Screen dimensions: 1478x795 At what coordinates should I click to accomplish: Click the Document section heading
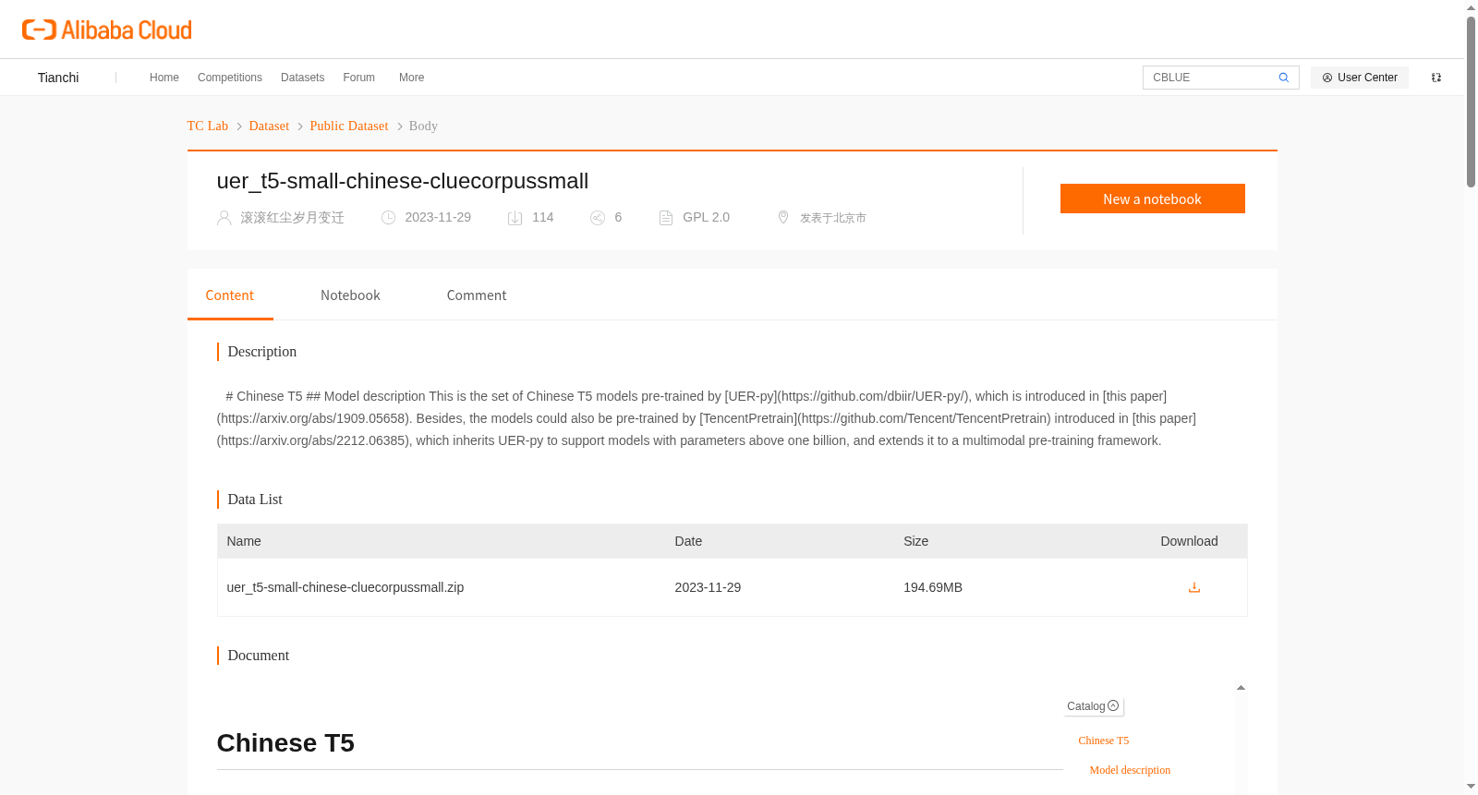point(259,656)
